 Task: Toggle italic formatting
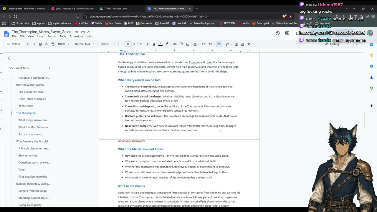[x=148, y=44]
